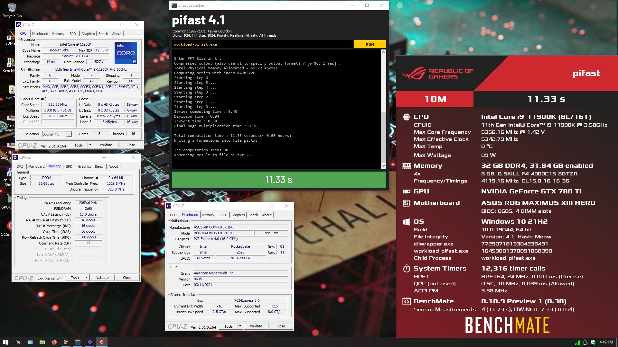Viewport: 618px width, 347px height.
Task: Switch to CPU-Z purple taskbar icon
Action: click(89, 342)
